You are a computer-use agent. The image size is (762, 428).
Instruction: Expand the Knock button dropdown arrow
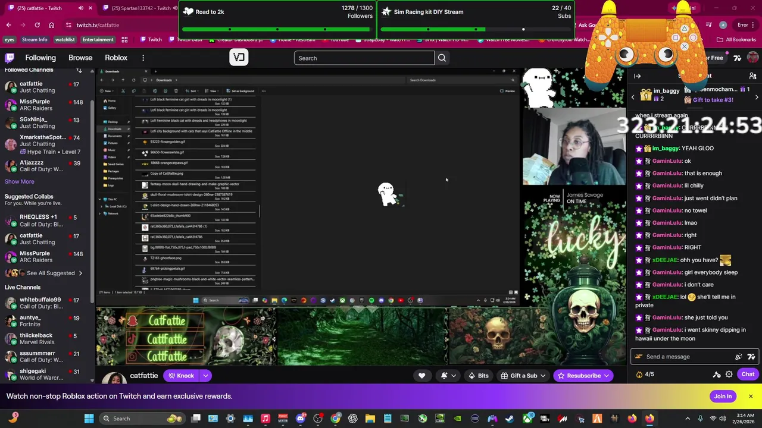point(205,376)
